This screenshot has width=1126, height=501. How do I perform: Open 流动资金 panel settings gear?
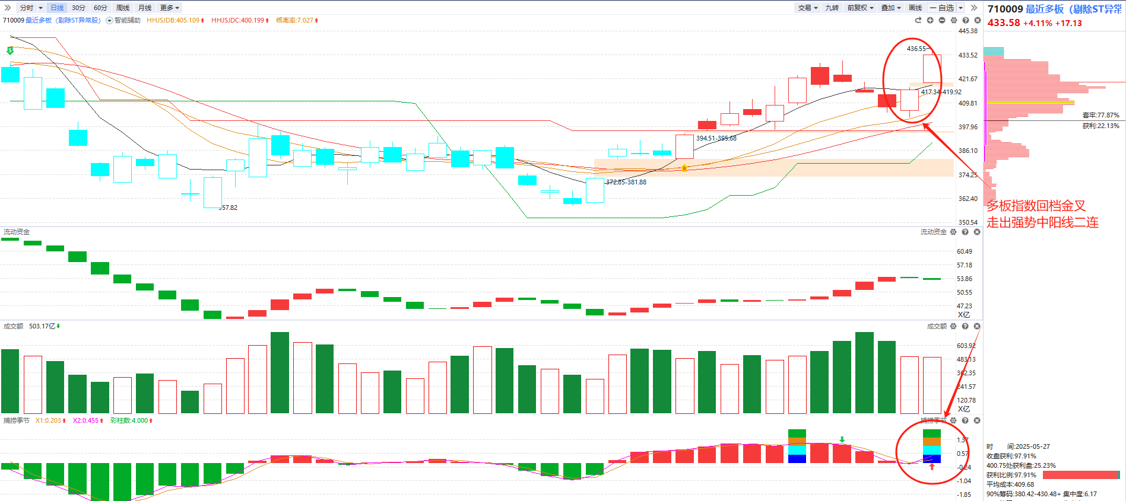tap(953, 232)
